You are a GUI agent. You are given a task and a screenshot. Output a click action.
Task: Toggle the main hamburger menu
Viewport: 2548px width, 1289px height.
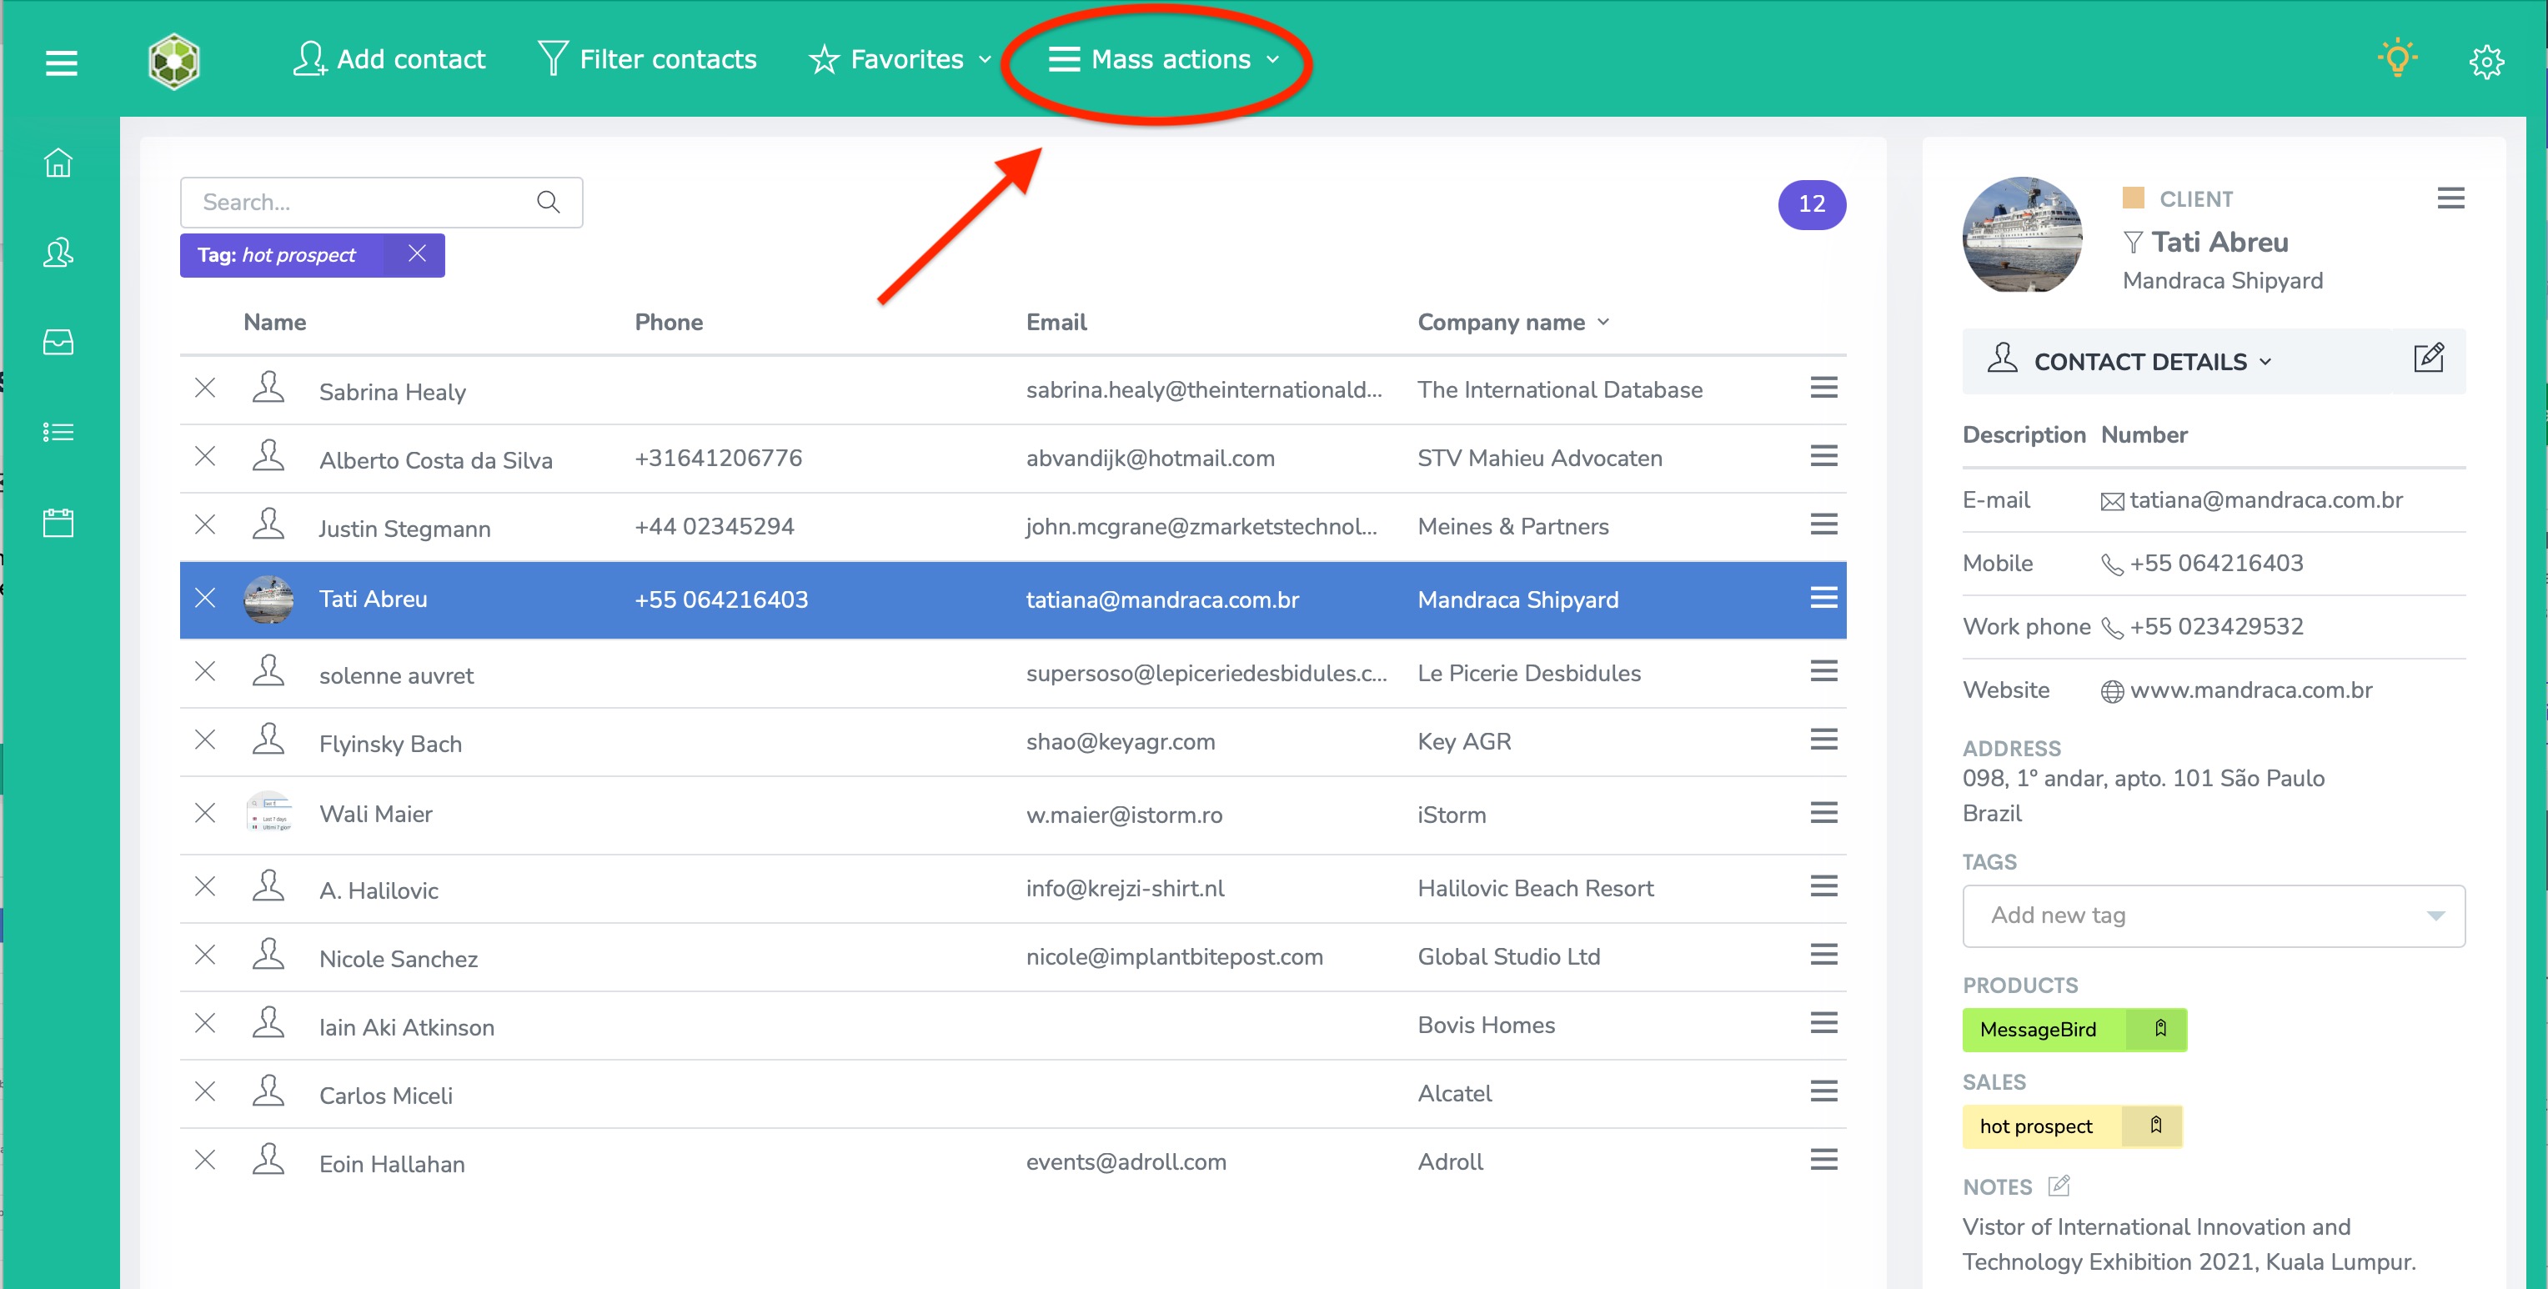click(x=62, y=63)
